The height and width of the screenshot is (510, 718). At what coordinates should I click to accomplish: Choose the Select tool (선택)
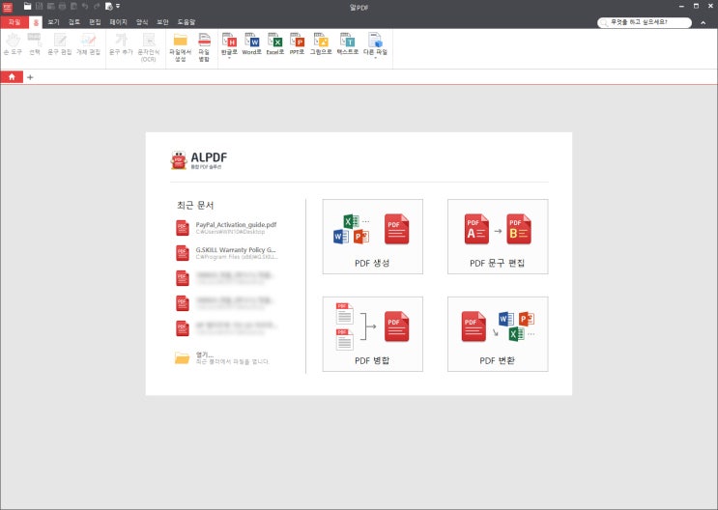[x=35, y=44]
